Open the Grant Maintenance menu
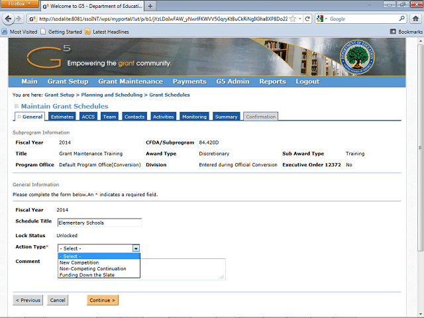 click(131, 81)
